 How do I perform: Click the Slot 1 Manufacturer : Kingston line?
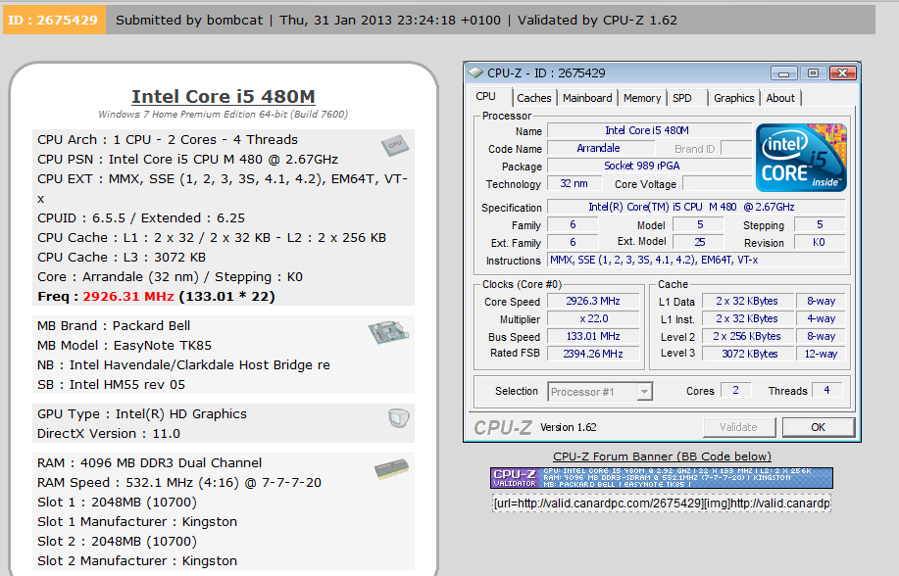[137, 521]
